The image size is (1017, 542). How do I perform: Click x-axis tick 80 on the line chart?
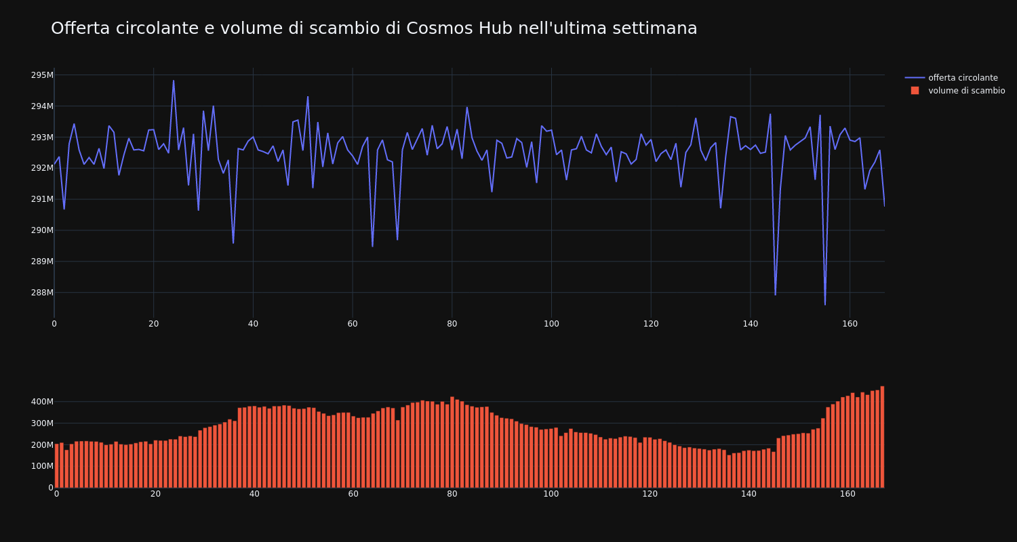coord(452,324)
